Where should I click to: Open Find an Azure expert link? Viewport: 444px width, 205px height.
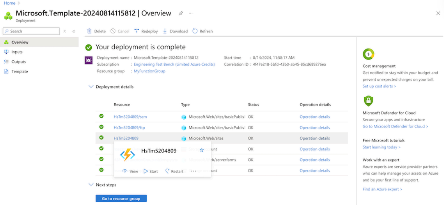pyautogui.click(x=382, y=189)
